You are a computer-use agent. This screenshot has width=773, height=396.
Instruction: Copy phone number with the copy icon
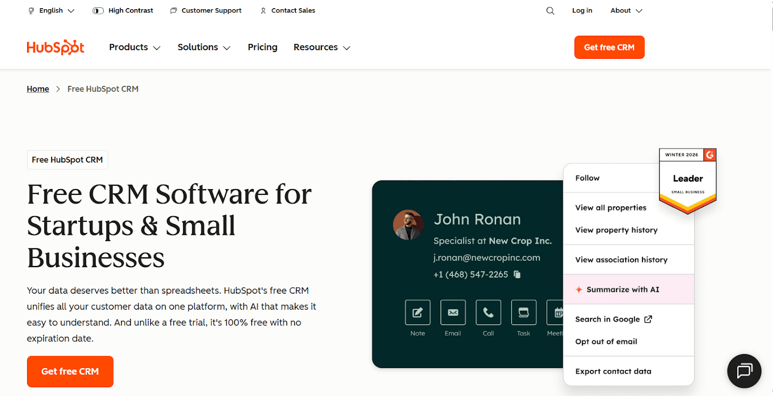click(x=517, y=274)
